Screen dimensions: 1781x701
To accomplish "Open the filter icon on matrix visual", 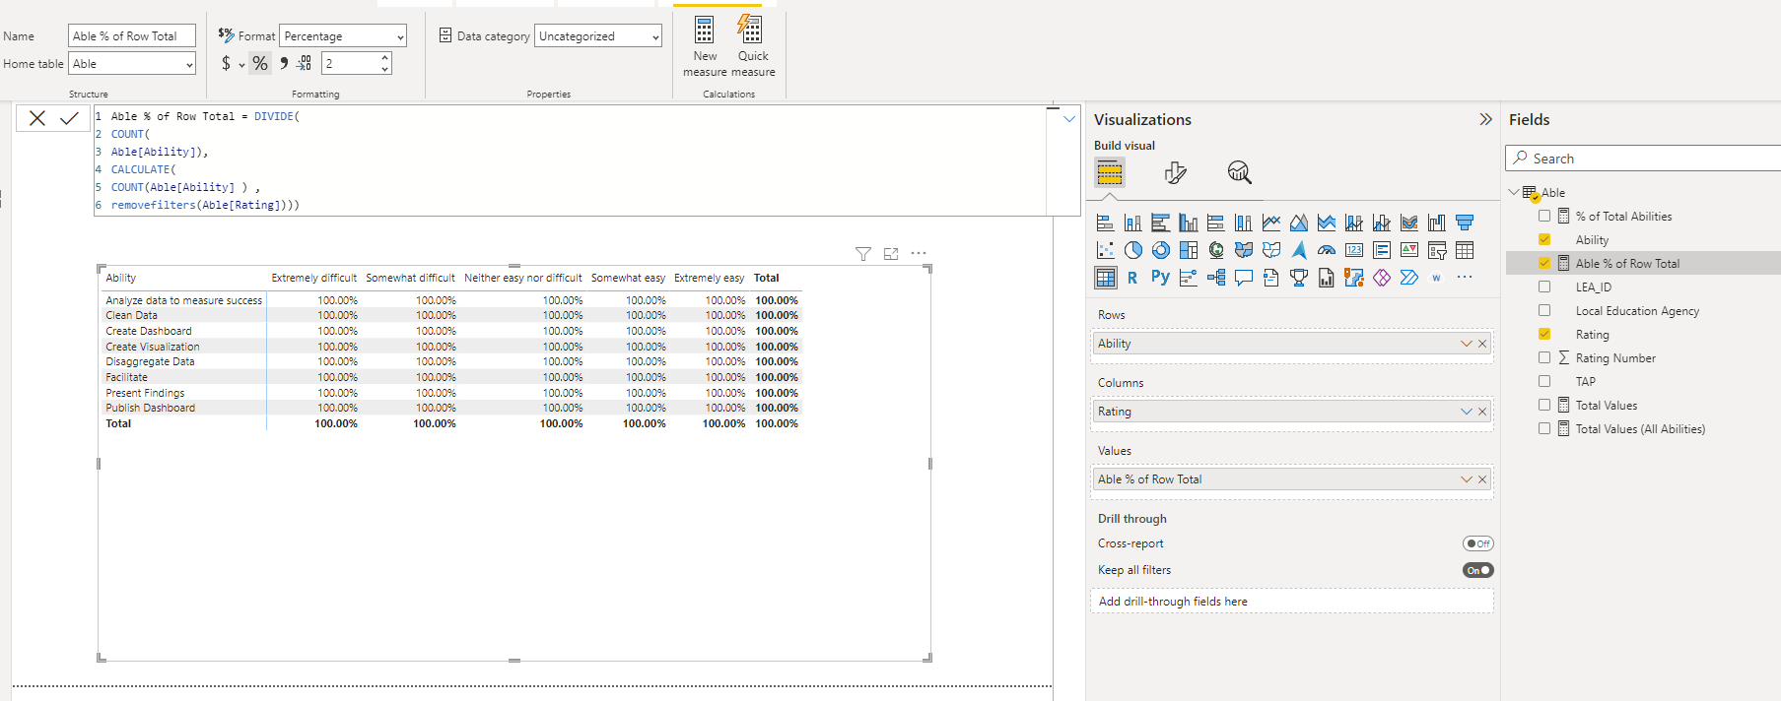I will 863,254.
